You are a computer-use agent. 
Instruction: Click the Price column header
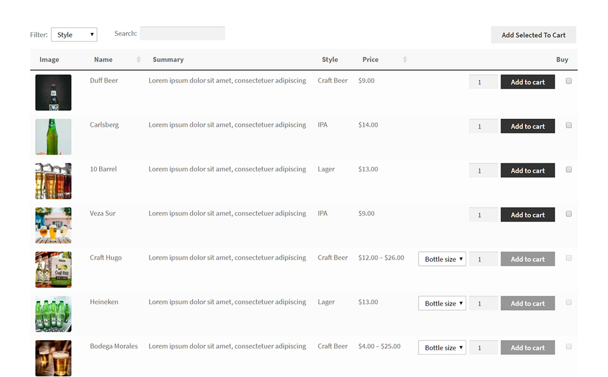tap(370, 59)
